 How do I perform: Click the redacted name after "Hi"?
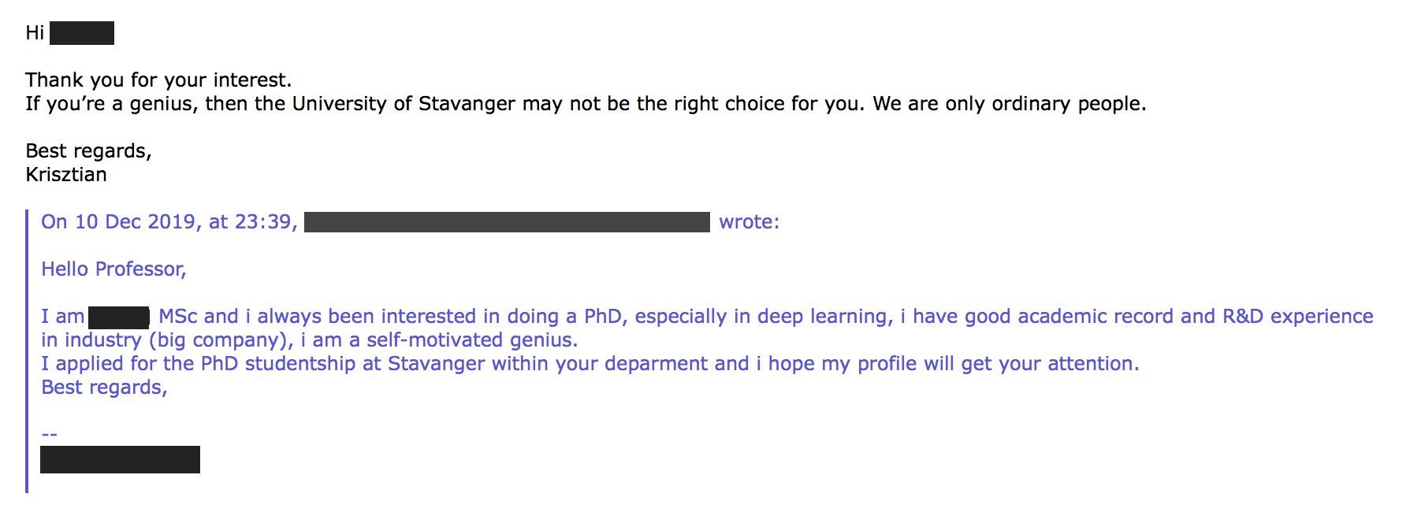coord(82,33)
